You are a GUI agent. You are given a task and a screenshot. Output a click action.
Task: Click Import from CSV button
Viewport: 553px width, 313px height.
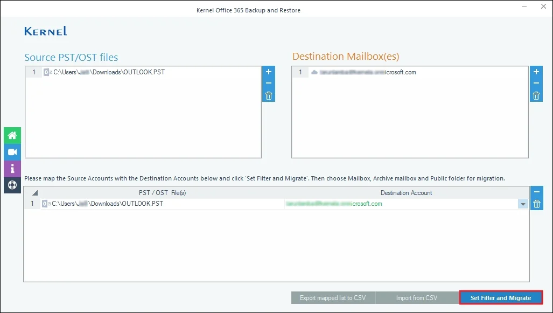pos(417,298)
